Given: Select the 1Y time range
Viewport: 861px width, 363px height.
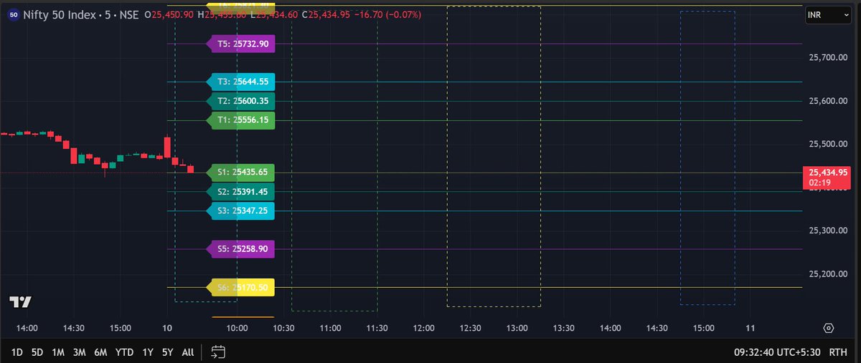Looking at the screenshot, I should 148,352.
